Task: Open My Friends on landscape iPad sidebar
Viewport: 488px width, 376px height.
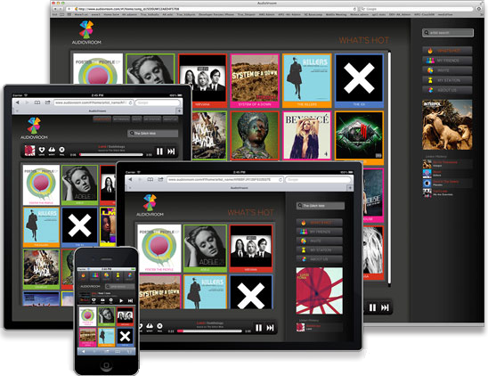Action: click(x=320, y=232)
